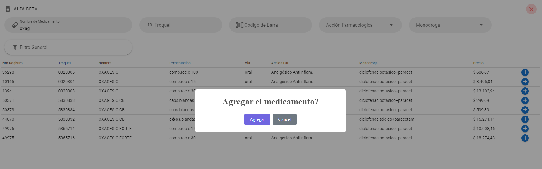The width and height of the screenshot is (542, 169).
Task: Add OXAGESIC FORTE 5365714 with plus icon
Action: pos(525,129)
